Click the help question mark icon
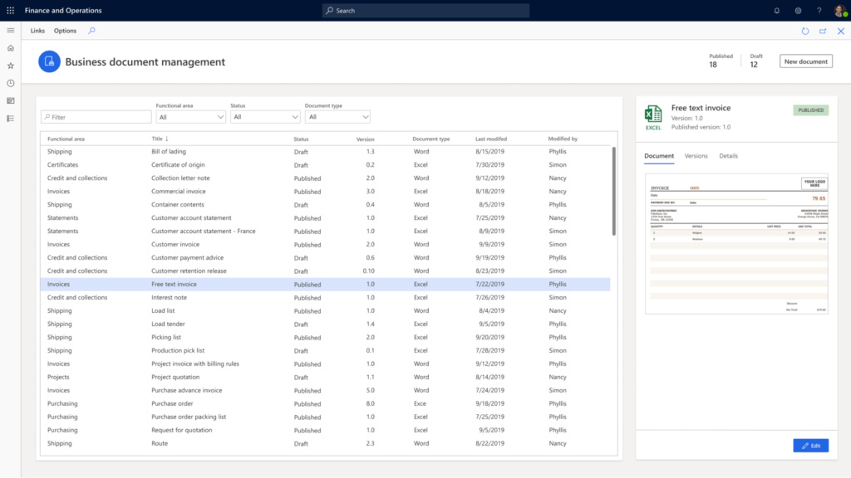This screenshot has width=851, height=478. pyautogui.click(x=819, y=11)
